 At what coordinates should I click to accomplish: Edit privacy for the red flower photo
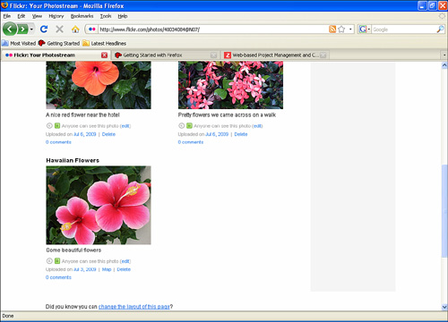click(x=125, y=126)
